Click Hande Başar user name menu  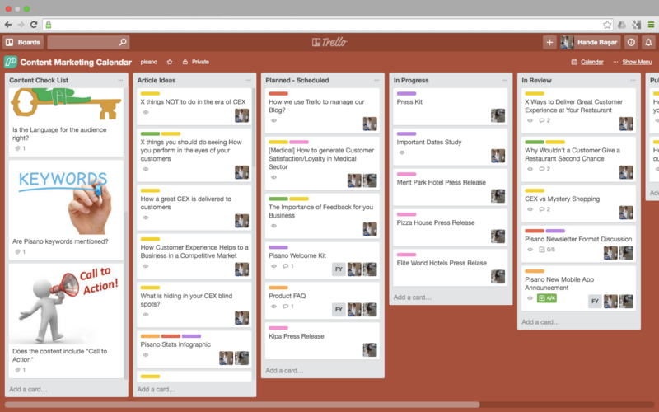[596, 42]
